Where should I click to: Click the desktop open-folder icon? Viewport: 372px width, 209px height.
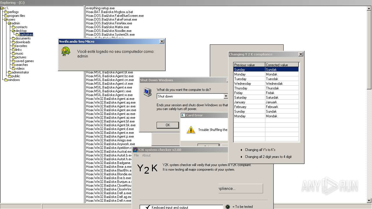click(x=14, y=31)
